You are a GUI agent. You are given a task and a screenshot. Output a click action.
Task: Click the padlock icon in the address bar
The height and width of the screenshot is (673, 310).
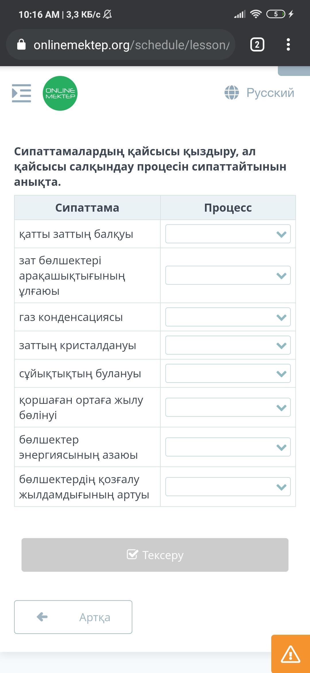click(22, 45)
